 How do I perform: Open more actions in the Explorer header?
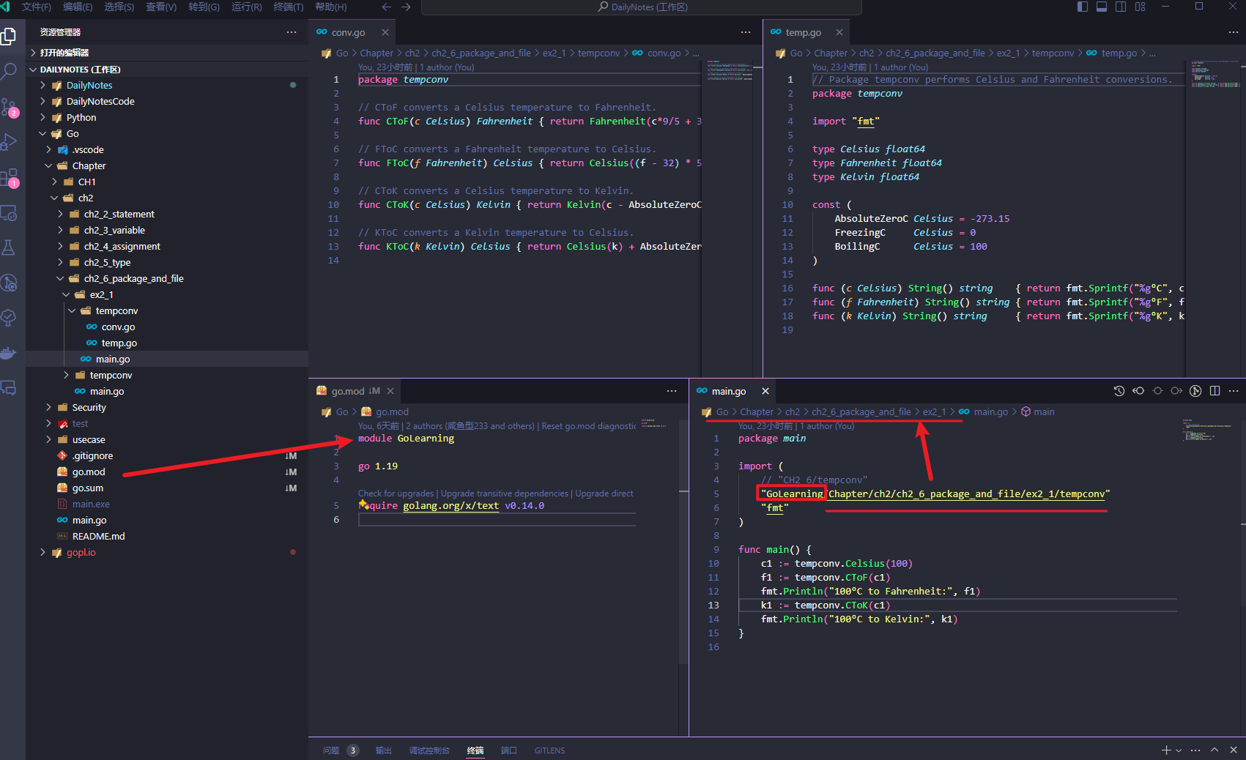pyautogui.click(x=292, y=32)
